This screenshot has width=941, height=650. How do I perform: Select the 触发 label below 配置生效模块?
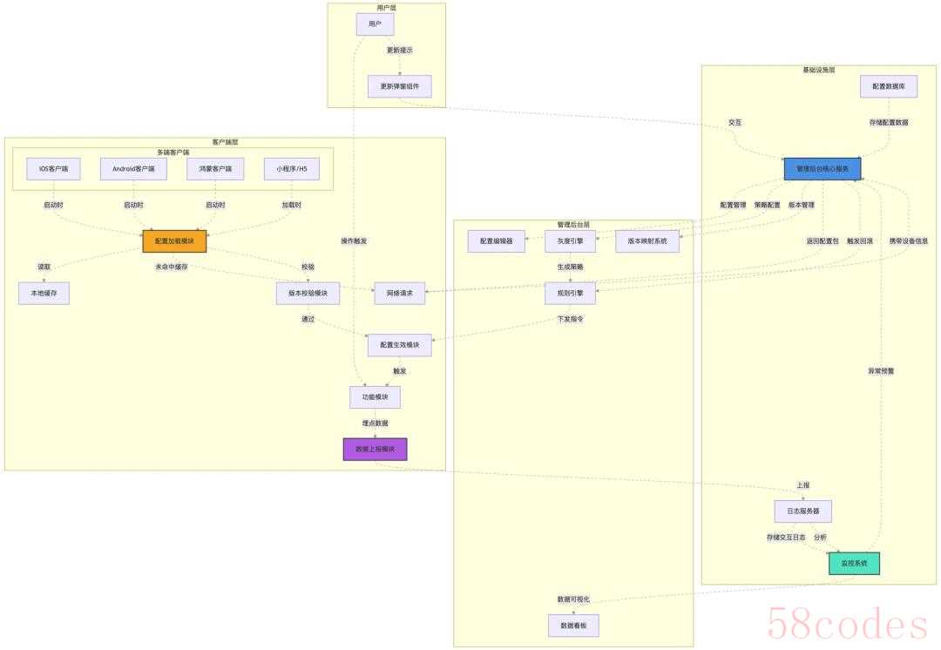(x=400, y=371)
